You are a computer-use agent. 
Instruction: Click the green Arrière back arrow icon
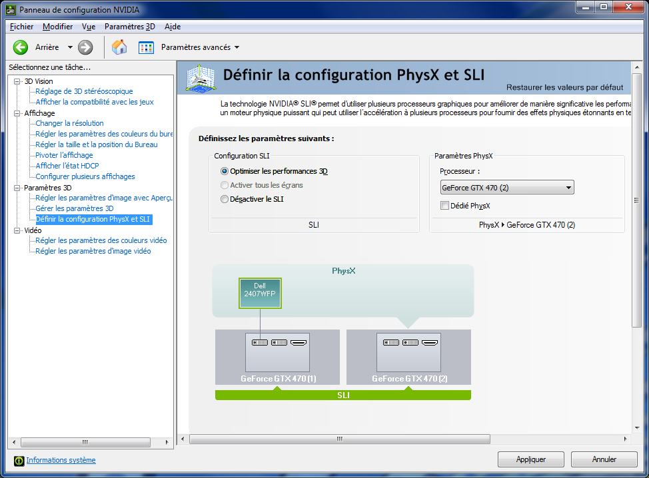[x=21, y=47]
